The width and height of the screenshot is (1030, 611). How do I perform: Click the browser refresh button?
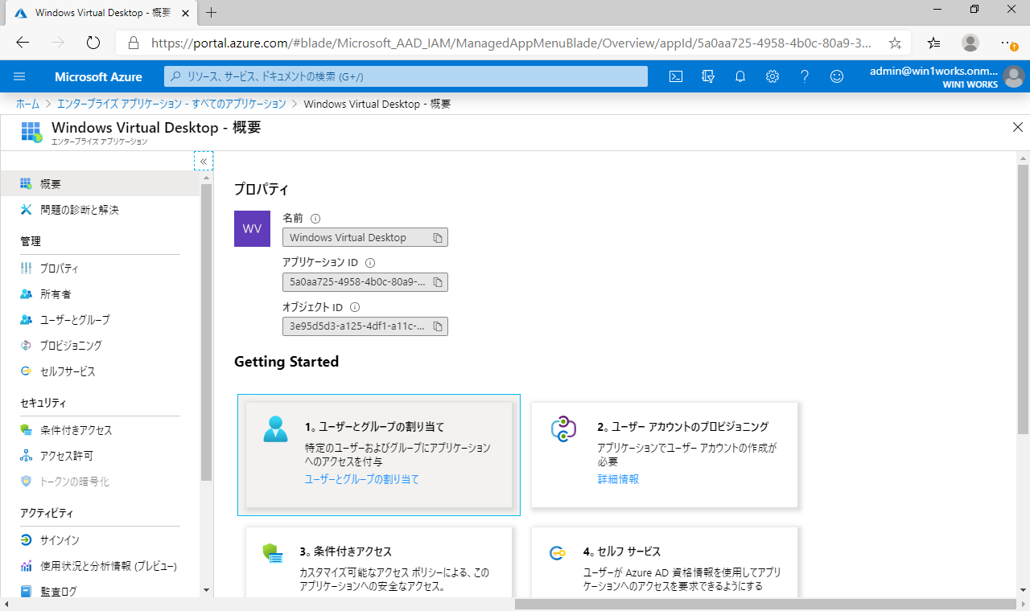(93, 43)
